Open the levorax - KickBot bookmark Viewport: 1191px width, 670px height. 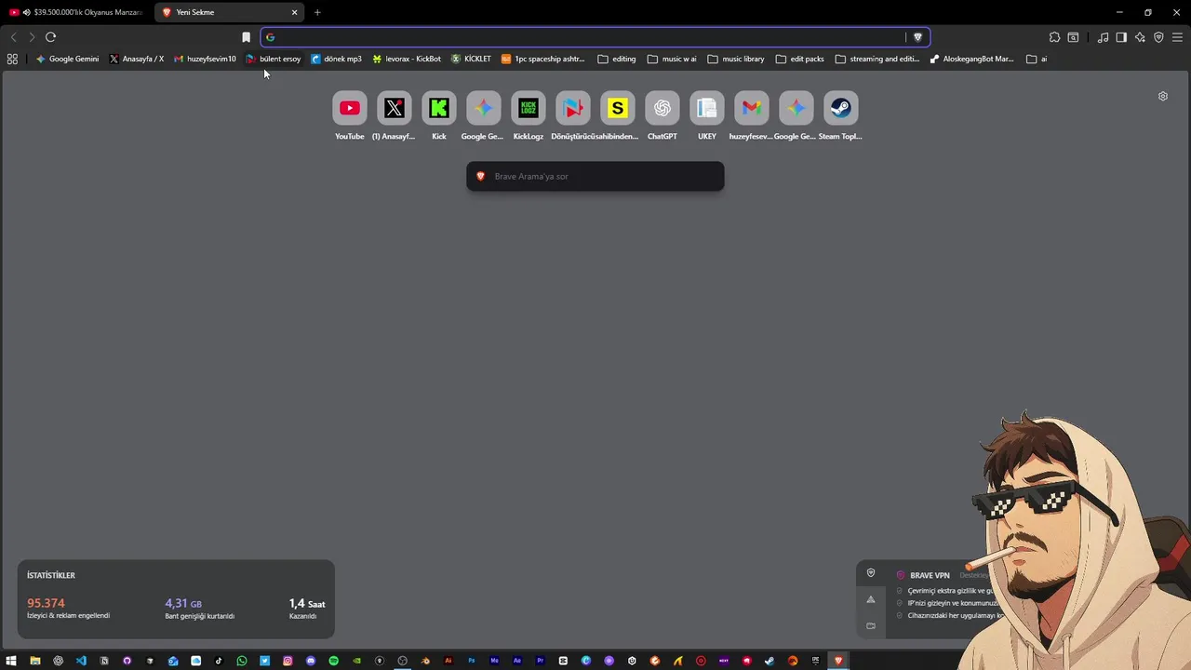point(407,59)
